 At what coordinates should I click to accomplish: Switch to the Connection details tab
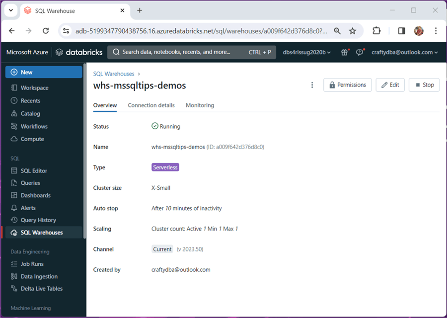(151, 105)
